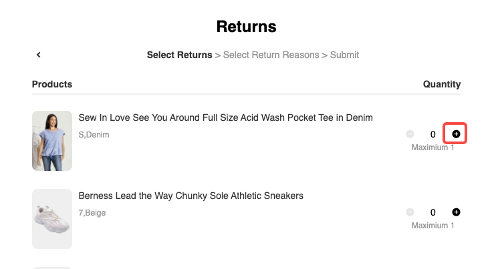The image size is (492, 269).
Task: Click the quantity value for the Denim Tee
Action: click(x=433, y=134)
